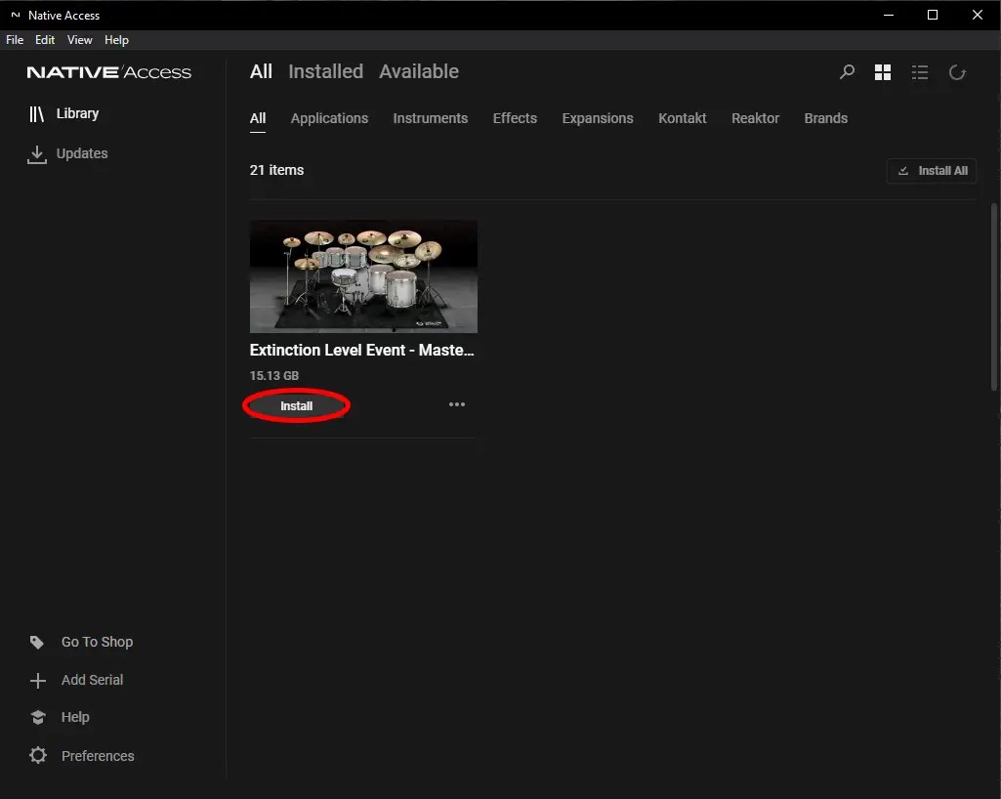The width and height of the screenshot is (1001, 799).
Task: Open Library in the sidebar
Action: pyautogui.click(x=63, y=113)
